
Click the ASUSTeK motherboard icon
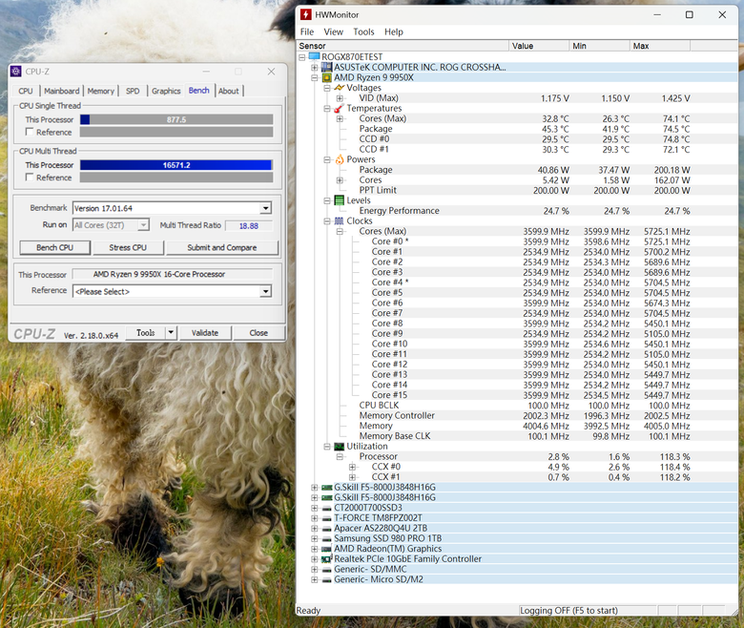click(326, 68)
